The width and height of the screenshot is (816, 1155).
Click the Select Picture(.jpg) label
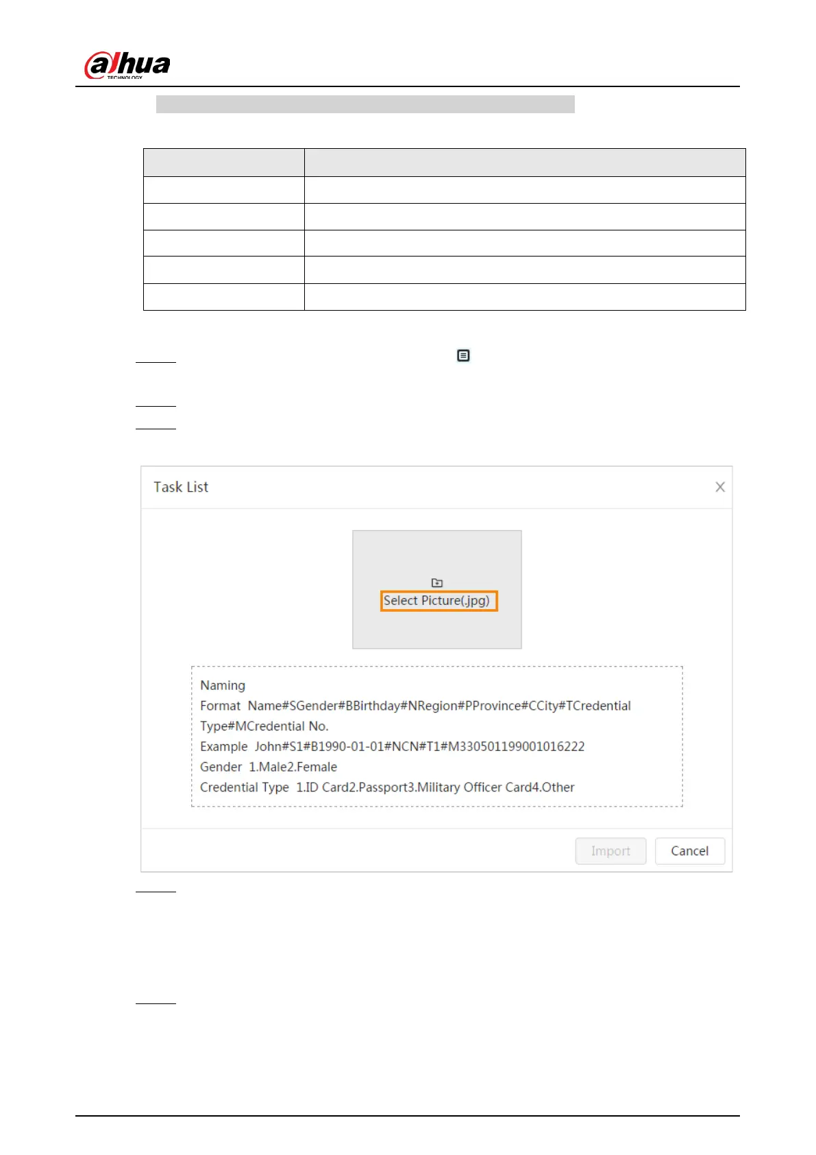[x=437, y=601]
